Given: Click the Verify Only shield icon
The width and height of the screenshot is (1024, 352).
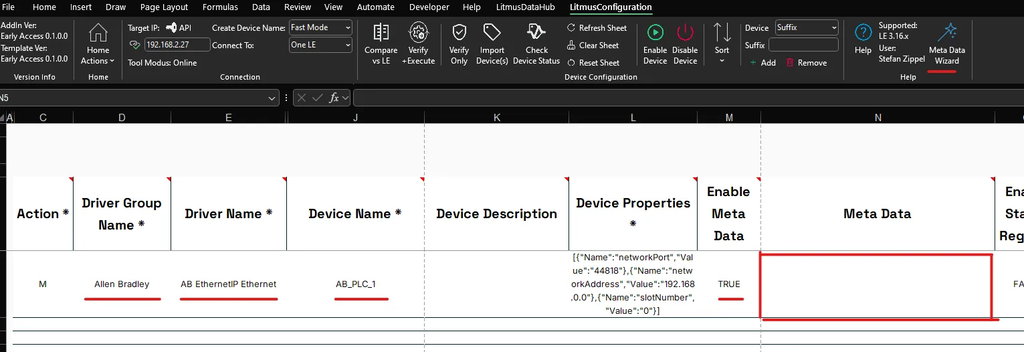Looking at the screenshot, I should (459, 32).
